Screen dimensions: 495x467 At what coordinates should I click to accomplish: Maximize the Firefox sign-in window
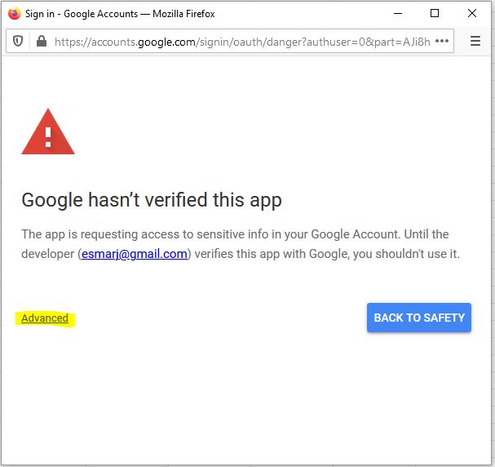pyautogui.click(x=435, y=14)
